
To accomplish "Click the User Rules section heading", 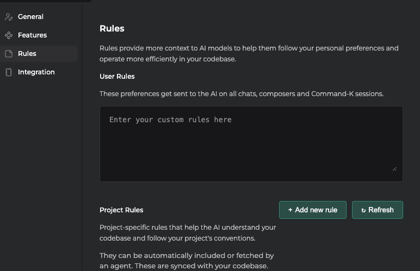I will (117, 77).
